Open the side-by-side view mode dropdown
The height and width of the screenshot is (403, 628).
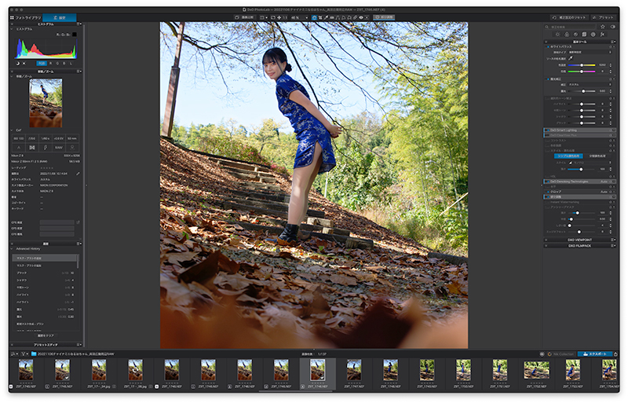coord(264,17)
